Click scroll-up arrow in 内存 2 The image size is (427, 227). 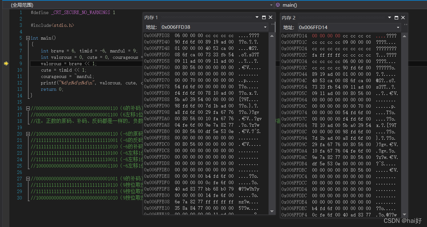405,35
